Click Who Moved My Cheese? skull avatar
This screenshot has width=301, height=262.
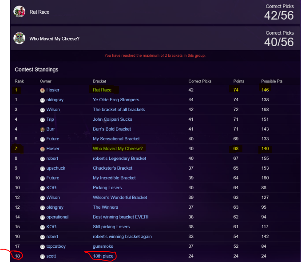(19, 38)
